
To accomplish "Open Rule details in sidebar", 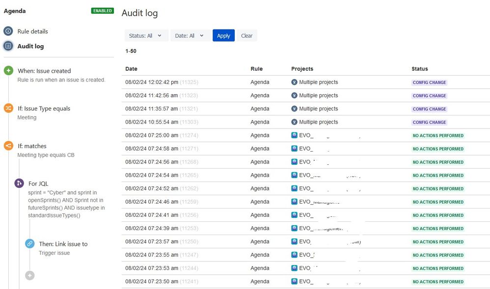I will 32,31.
